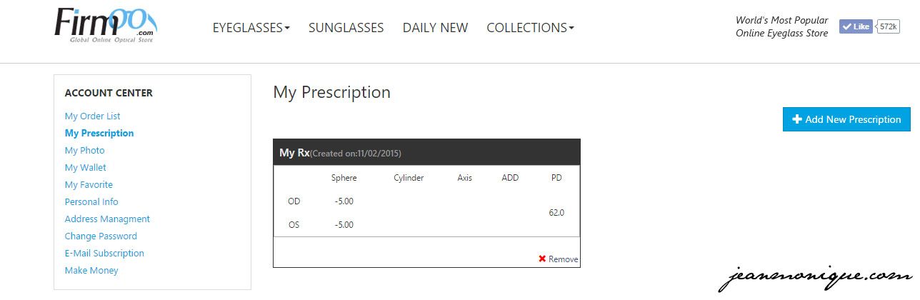The height and width of the screenshot is (300, 920).
Task: Click the My Rx prescription header
Action: (426, 152)
